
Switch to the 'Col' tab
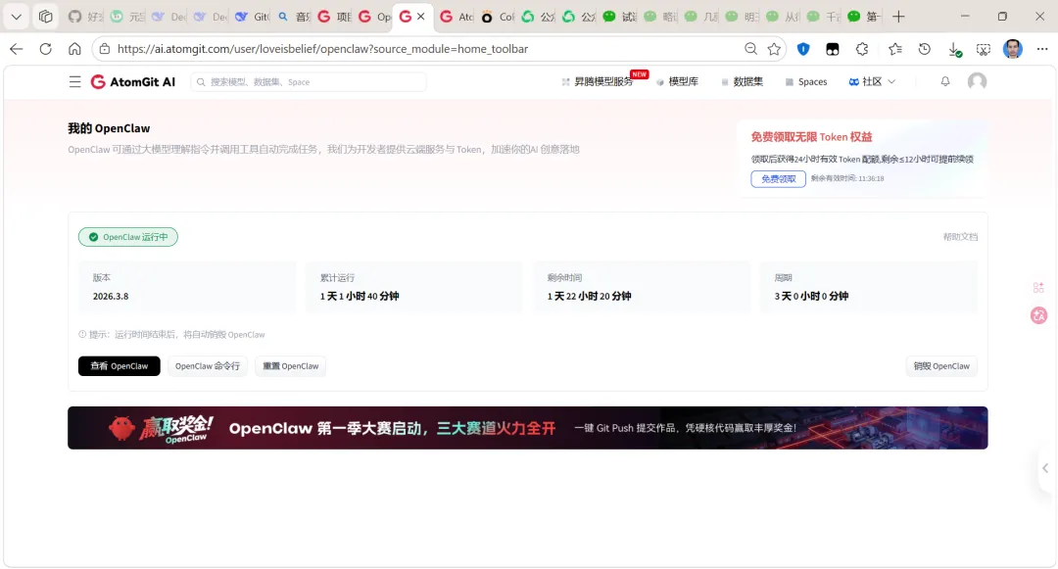(497, 17)
